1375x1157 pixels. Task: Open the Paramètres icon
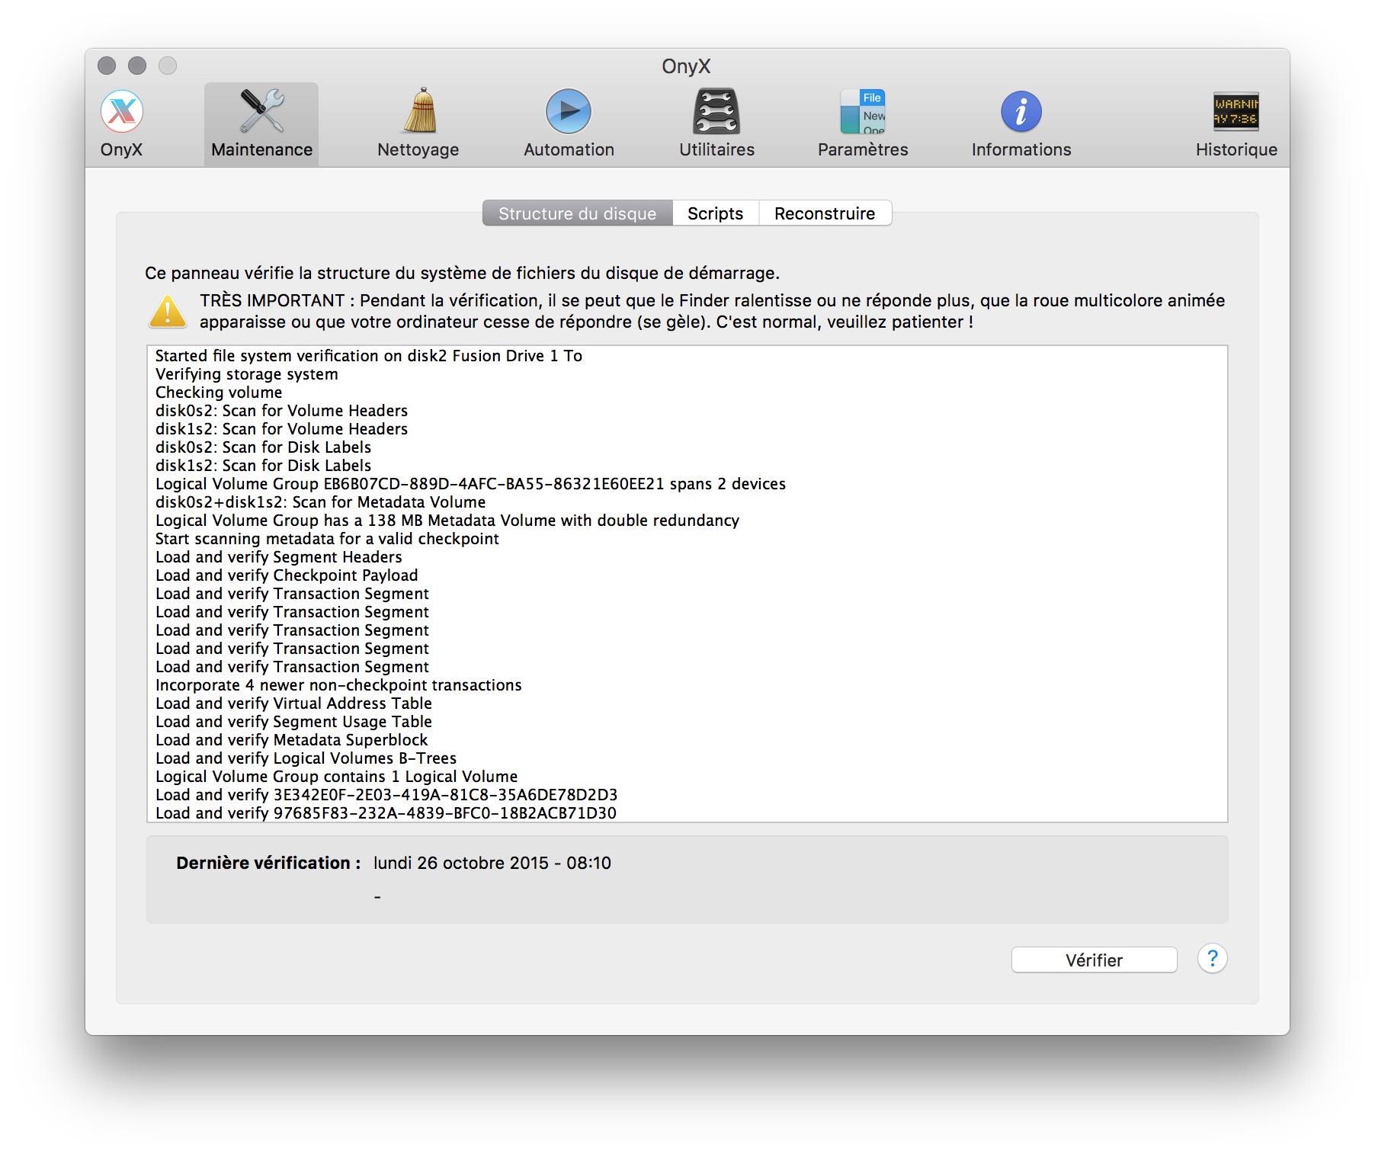863,111
